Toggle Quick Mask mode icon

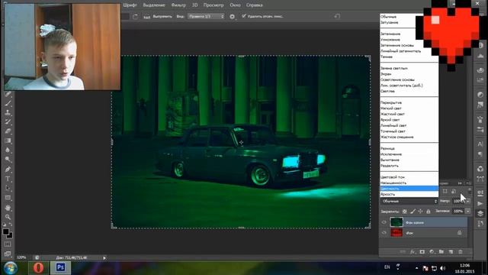click(8, 244)
